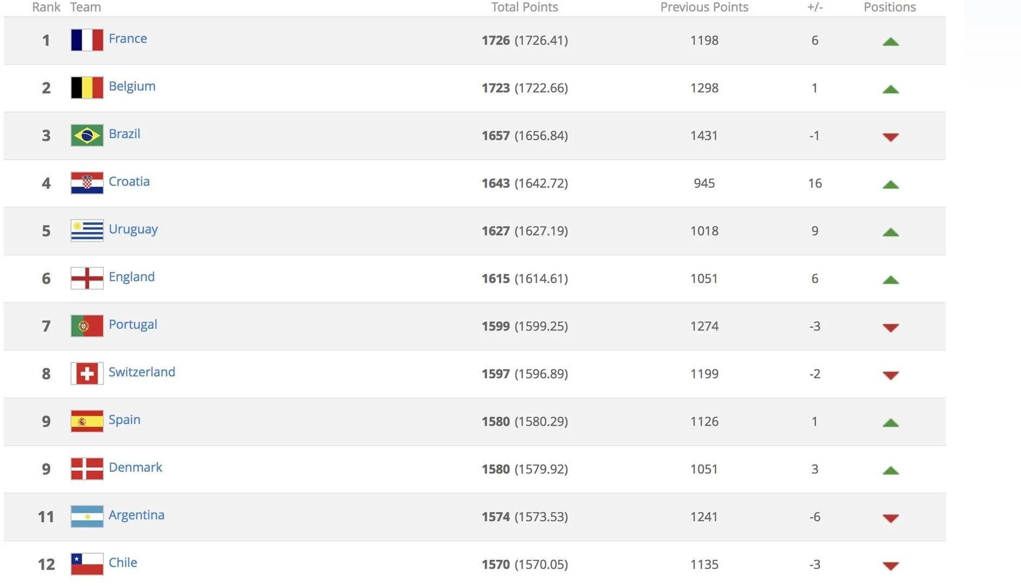
Task: Open the England team link
Action: (x=132, y=277)
